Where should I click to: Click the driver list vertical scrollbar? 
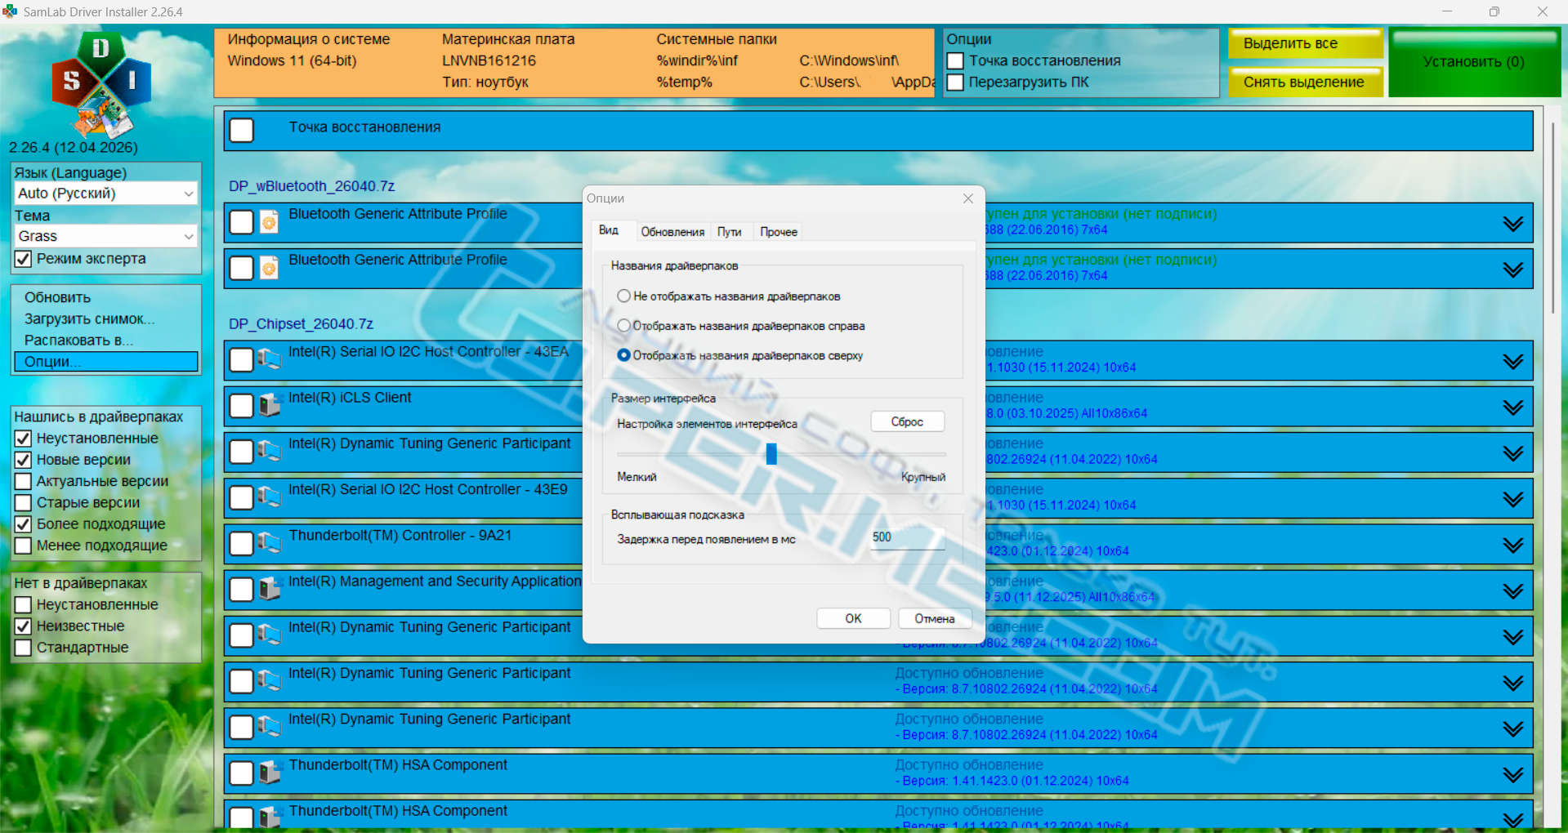pyautogui.click(x=1552, y=218)
